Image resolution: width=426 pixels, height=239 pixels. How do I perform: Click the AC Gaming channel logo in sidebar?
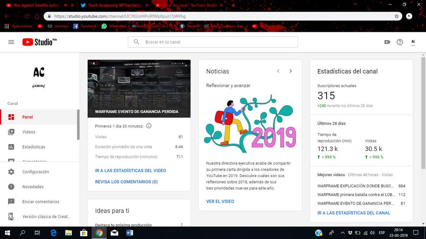39,77
